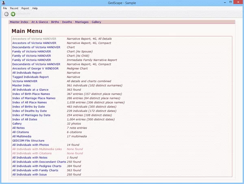Open the File menu

pyautogui.click(x=5, y=8)
